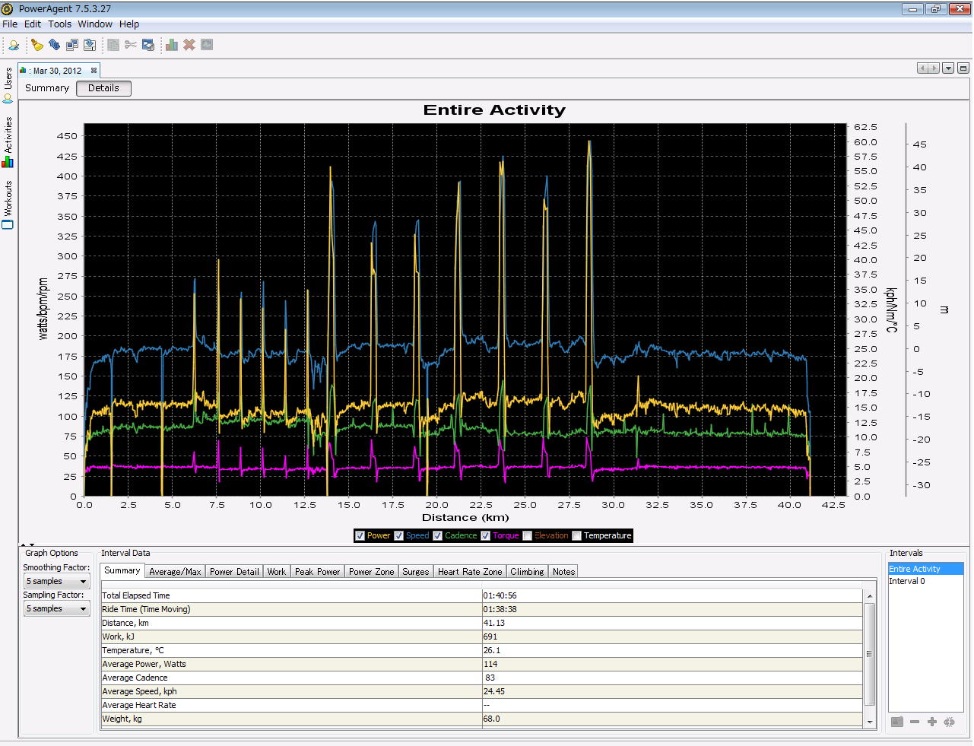Viewport: 974px width, 746px height.
Task: Click the Details view button
Action: pos(103,88)
